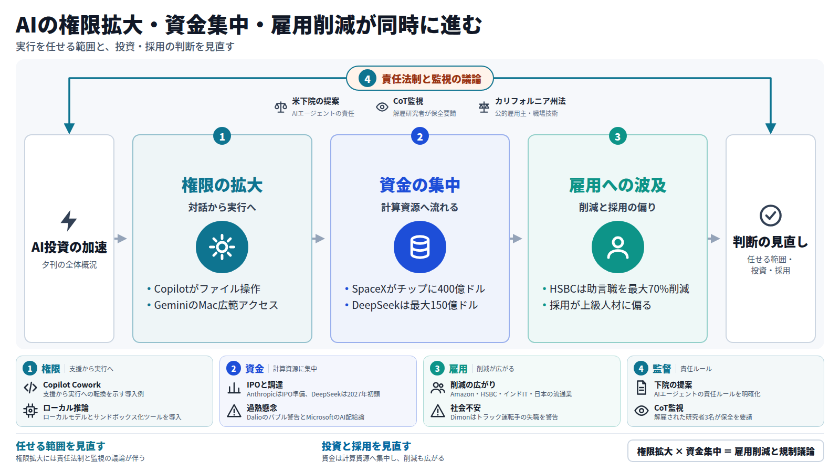The image size is (840, 472).
Task: Click the 権限 panel header
Action: tap(51, 369)
